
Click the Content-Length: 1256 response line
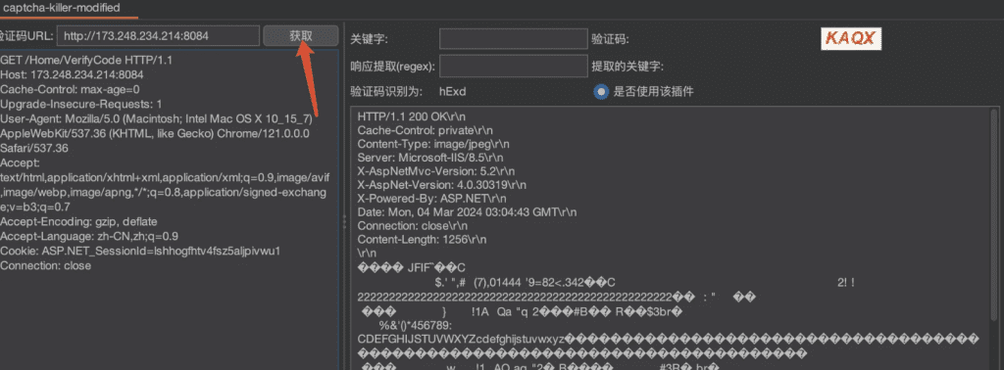[x=422, y=240]
